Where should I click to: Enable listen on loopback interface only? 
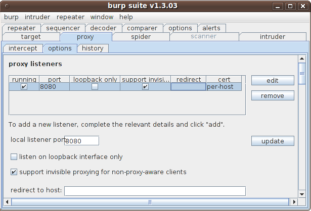pyautogui.click(x=14, y=157)
